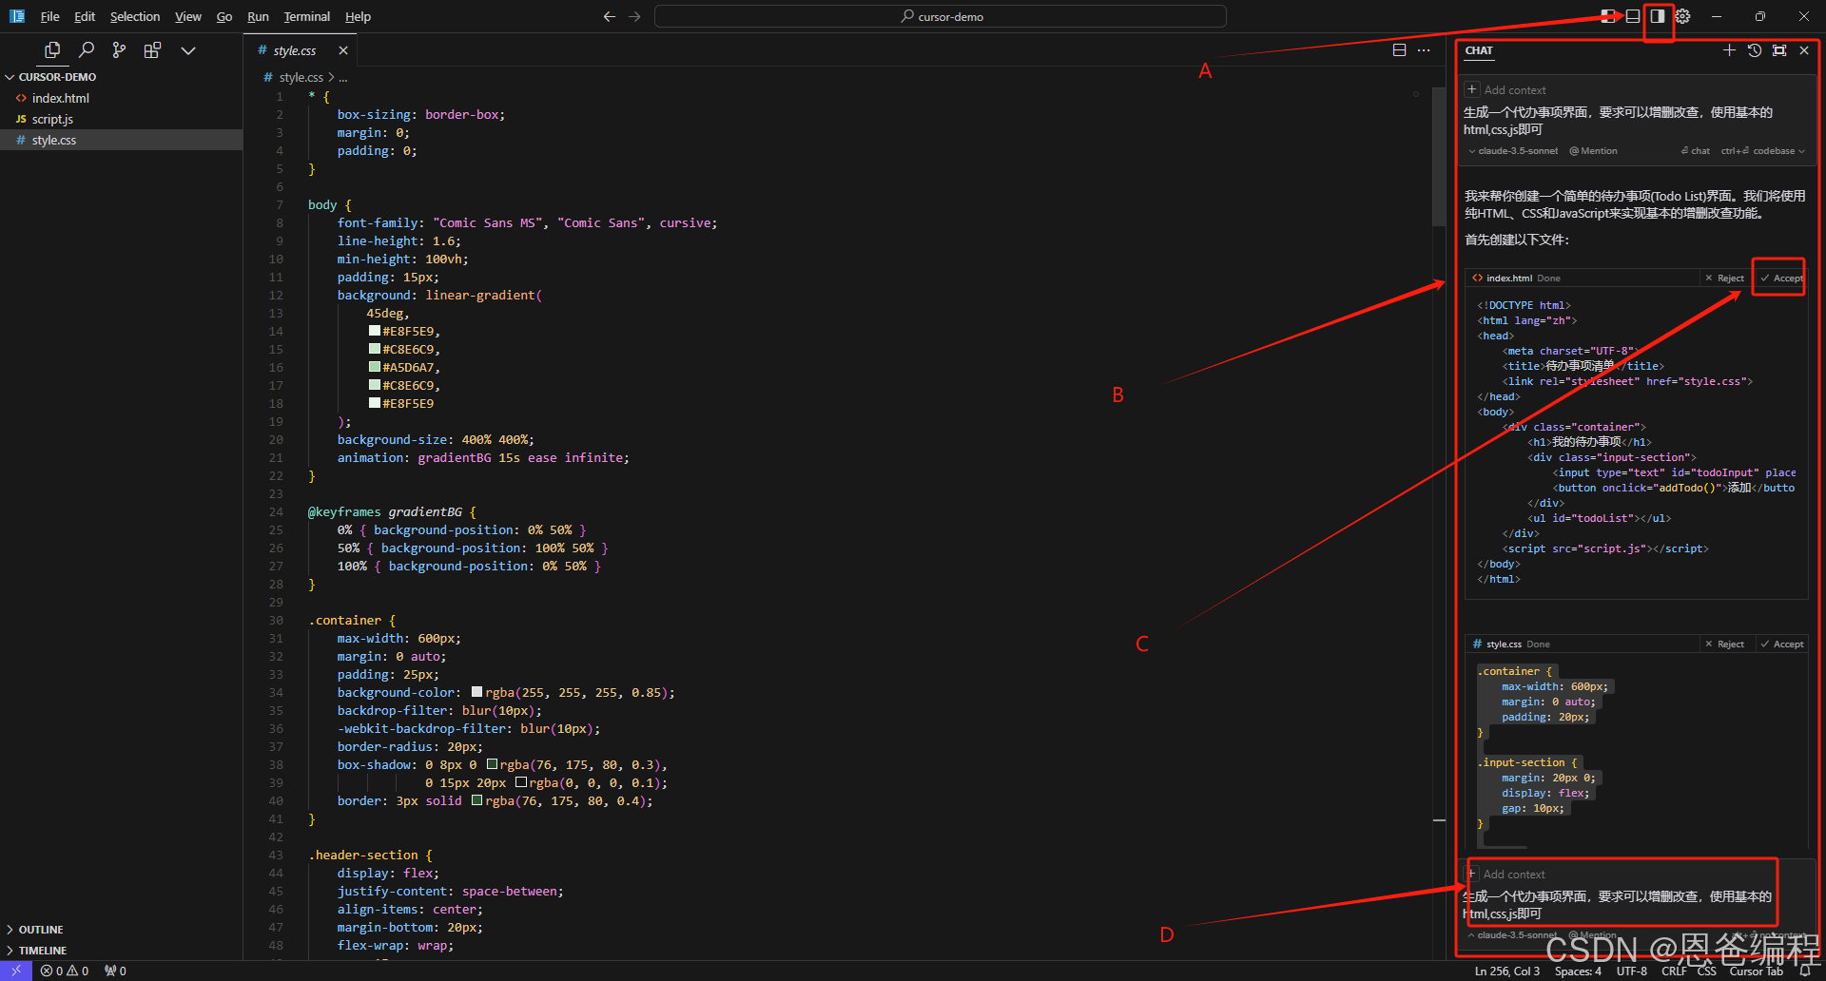Open color picker for #A5D6A7 swatch
This screenshot has width=1826, height=981.
[x=375, y=367]
